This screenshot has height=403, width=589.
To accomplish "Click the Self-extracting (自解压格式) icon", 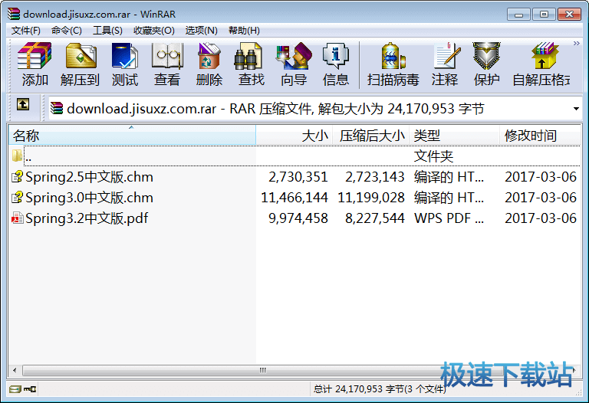I will tap(545, 56).
